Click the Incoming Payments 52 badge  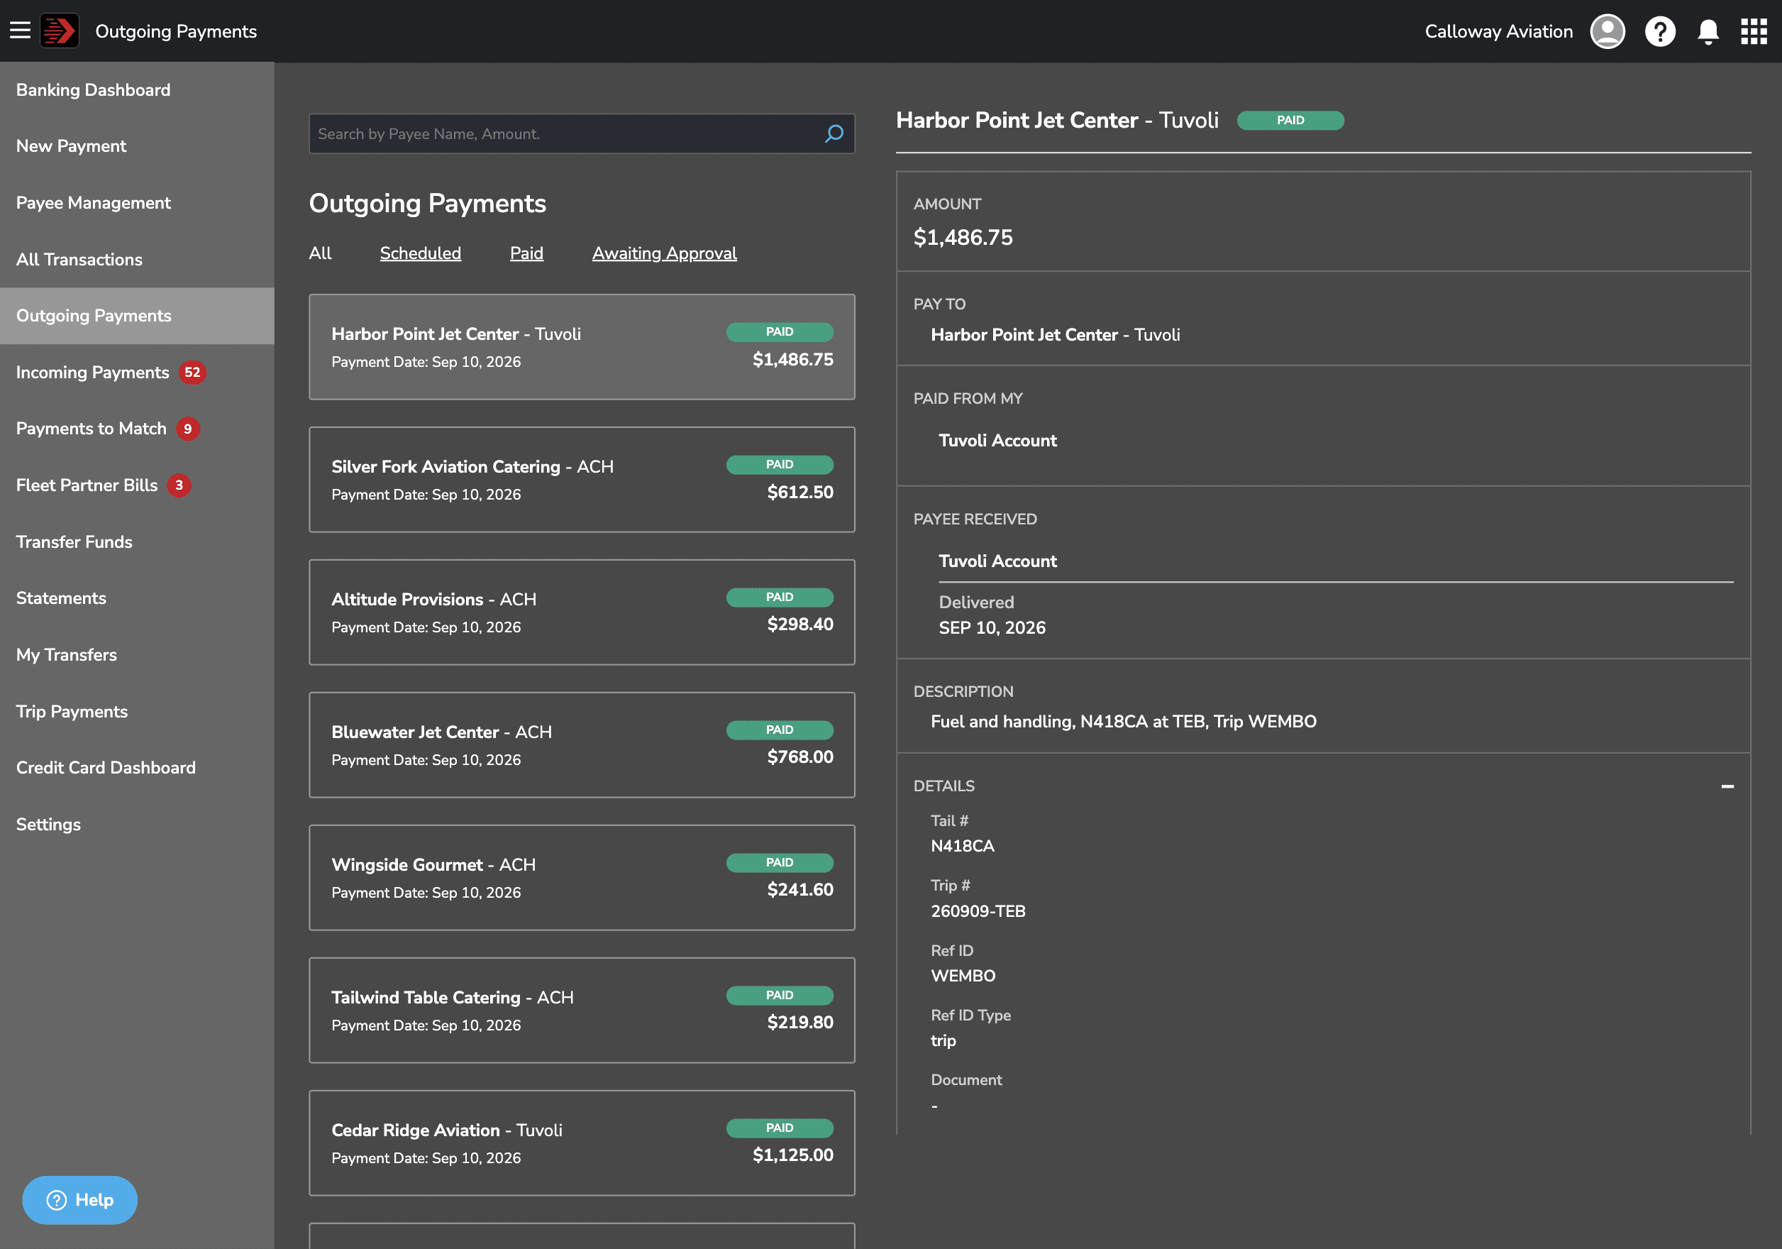coord(192,373)
